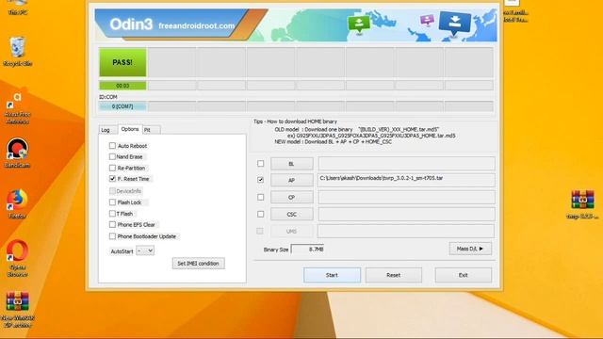This screenshot has height=339, width=603.
Task: Enable the Nand Erase option
Action: tap(112, 156)
